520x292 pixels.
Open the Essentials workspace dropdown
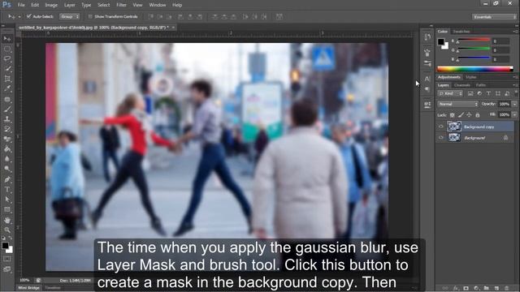click(494, 17)
